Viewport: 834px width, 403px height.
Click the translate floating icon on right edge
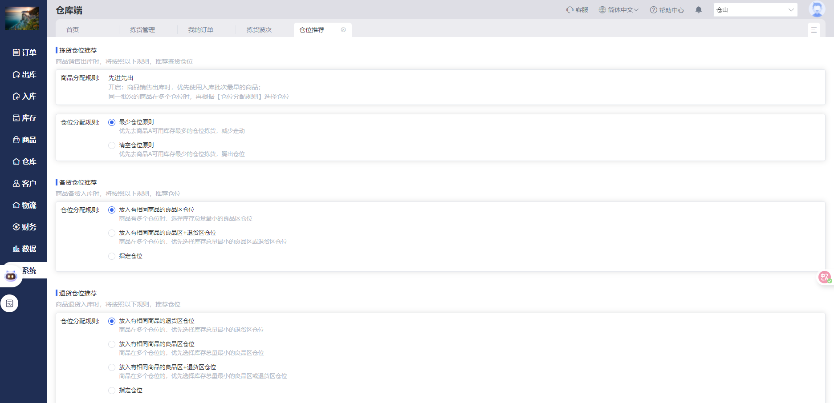point(825,278)
